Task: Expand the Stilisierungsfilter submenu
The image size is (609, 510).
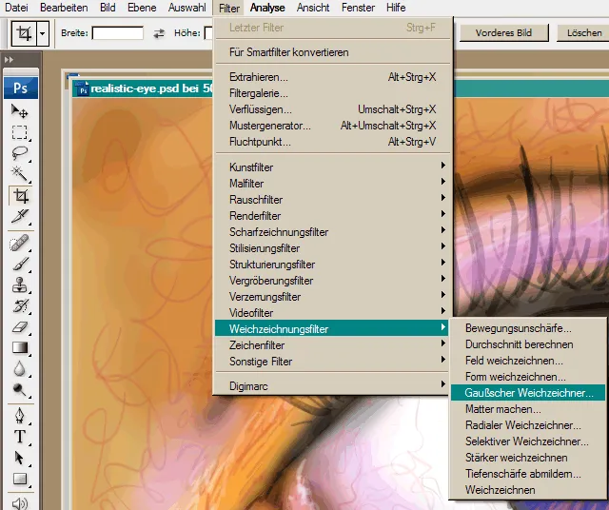Action: point(333,248)
